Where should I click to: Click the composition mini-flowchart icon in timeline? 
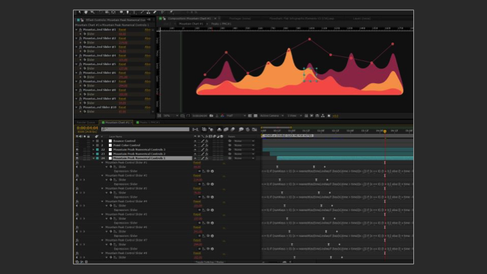[195, 129]
